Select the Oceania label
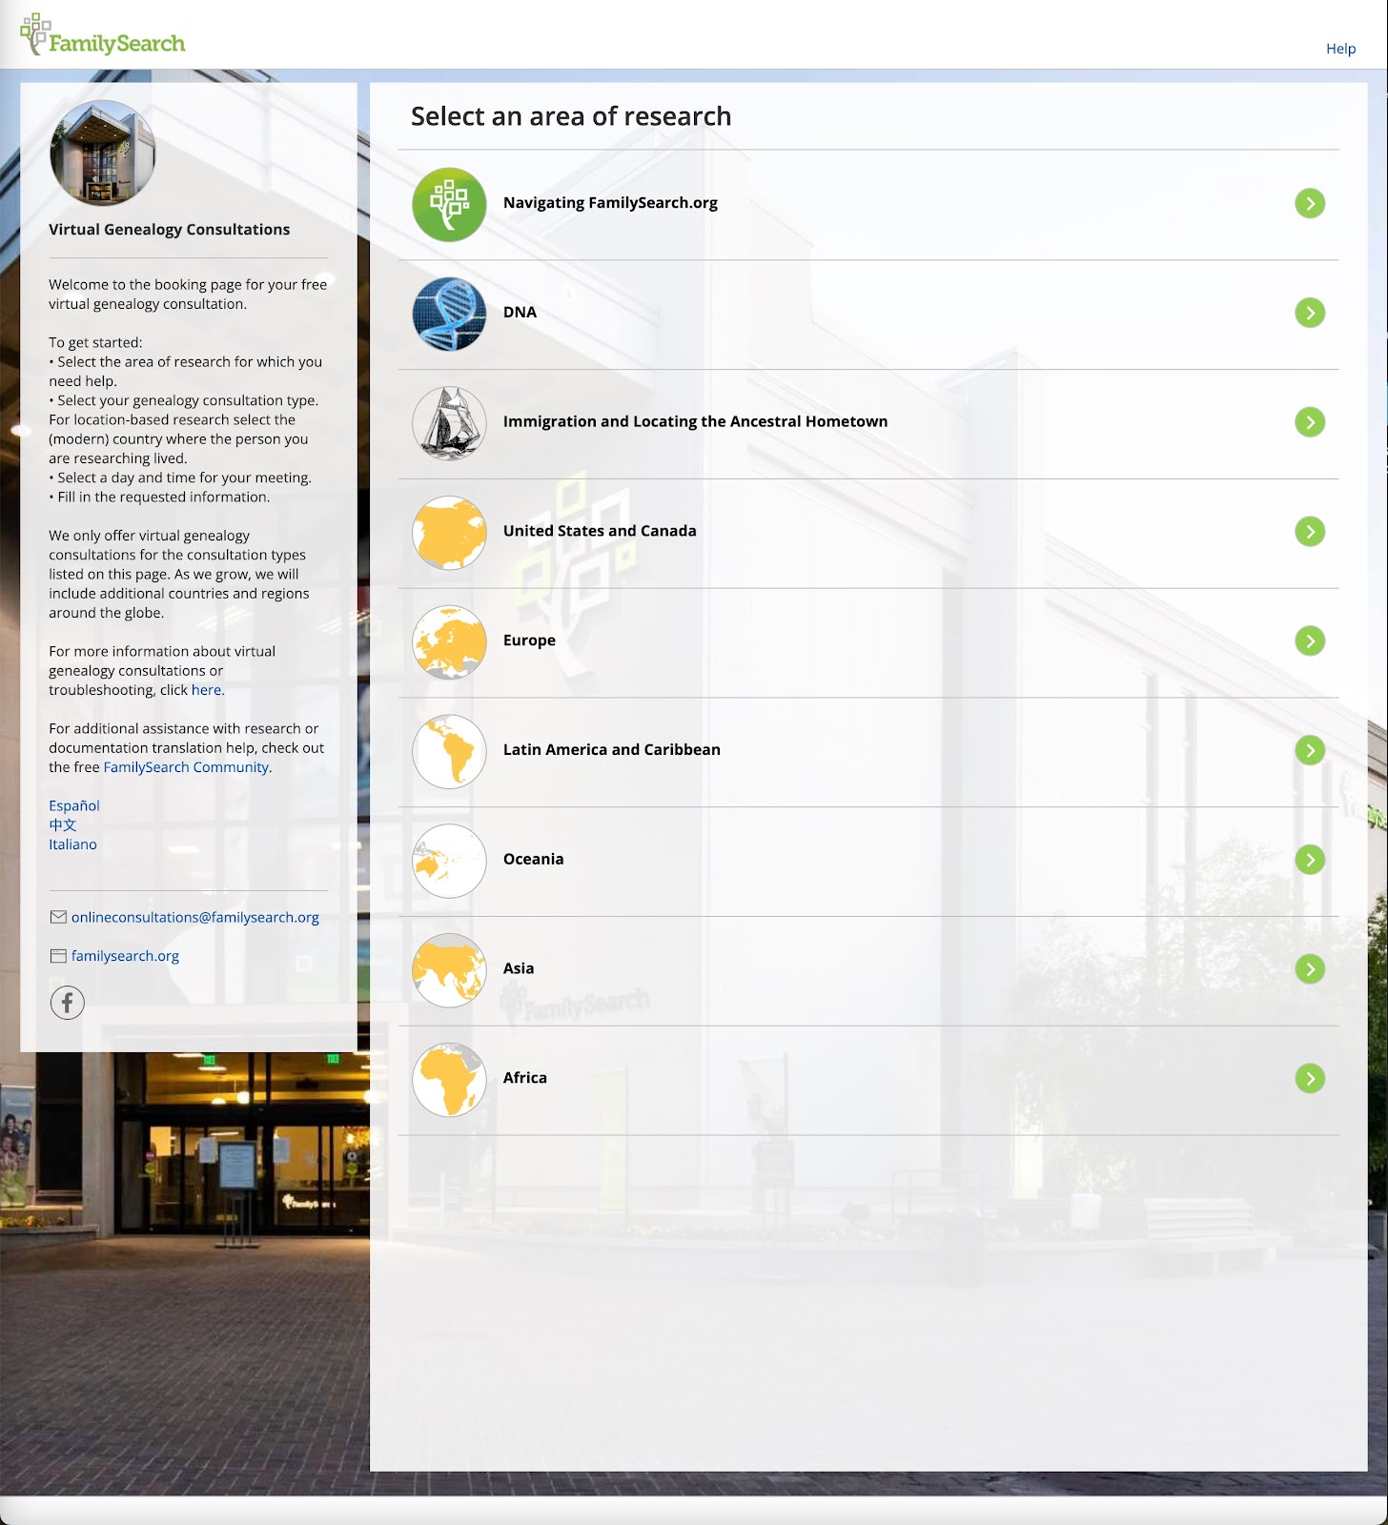1388x1525 pixels. click(533, 860)
